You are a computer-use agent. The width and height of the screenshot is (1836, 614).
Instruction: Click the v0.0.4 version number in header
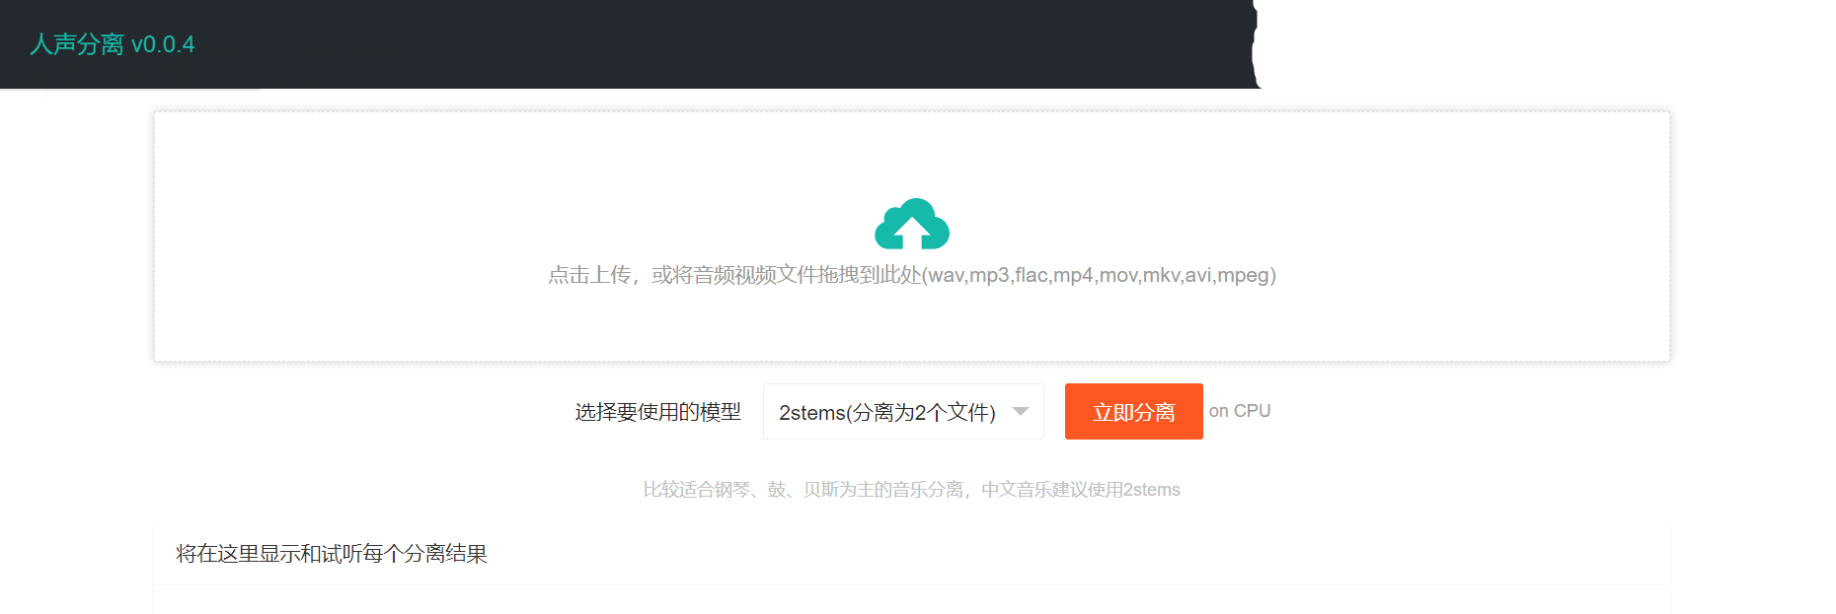tap(163, 44)
